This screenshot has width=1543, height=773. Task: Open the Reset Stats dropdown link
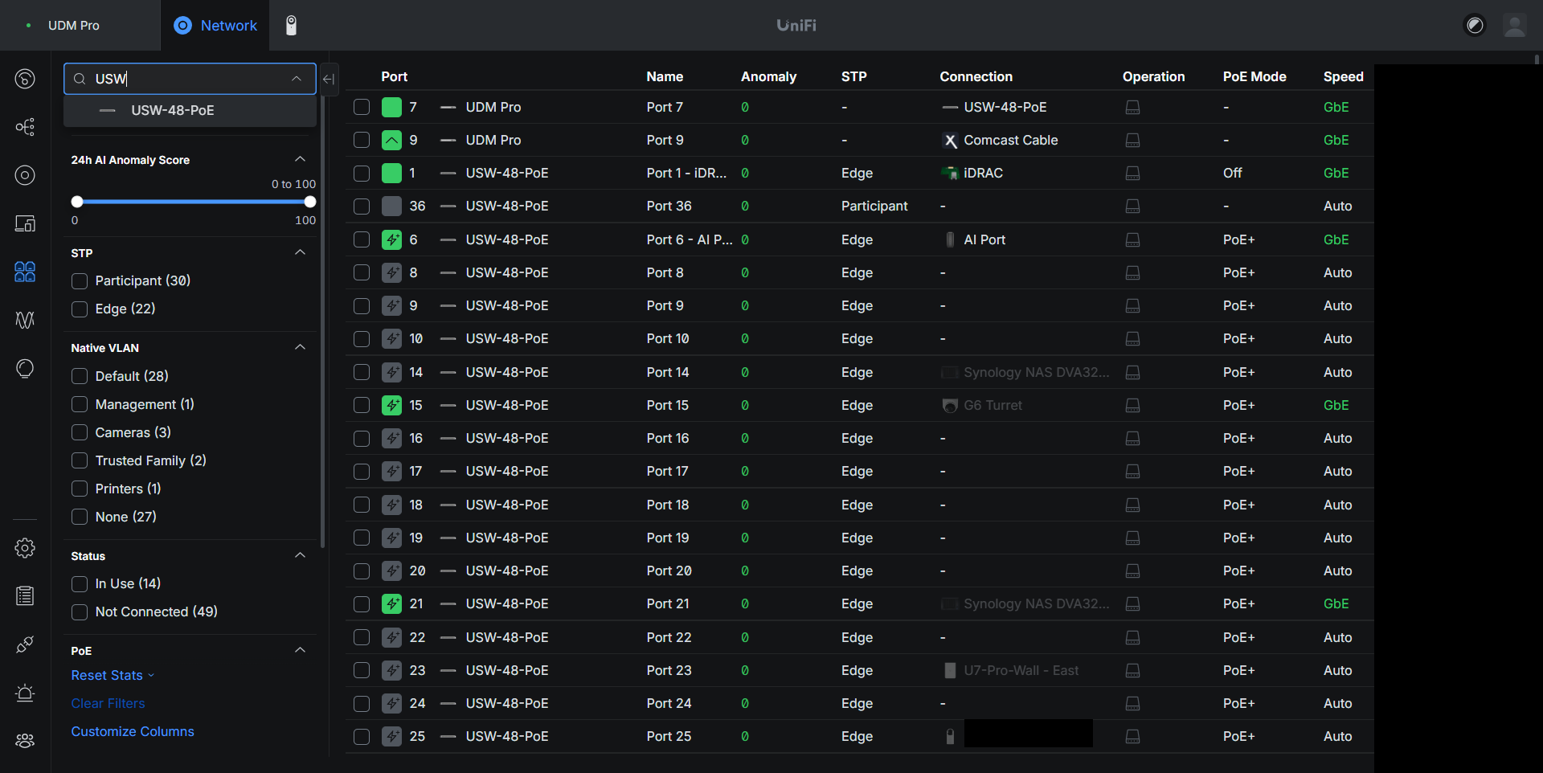pos(113,675)
